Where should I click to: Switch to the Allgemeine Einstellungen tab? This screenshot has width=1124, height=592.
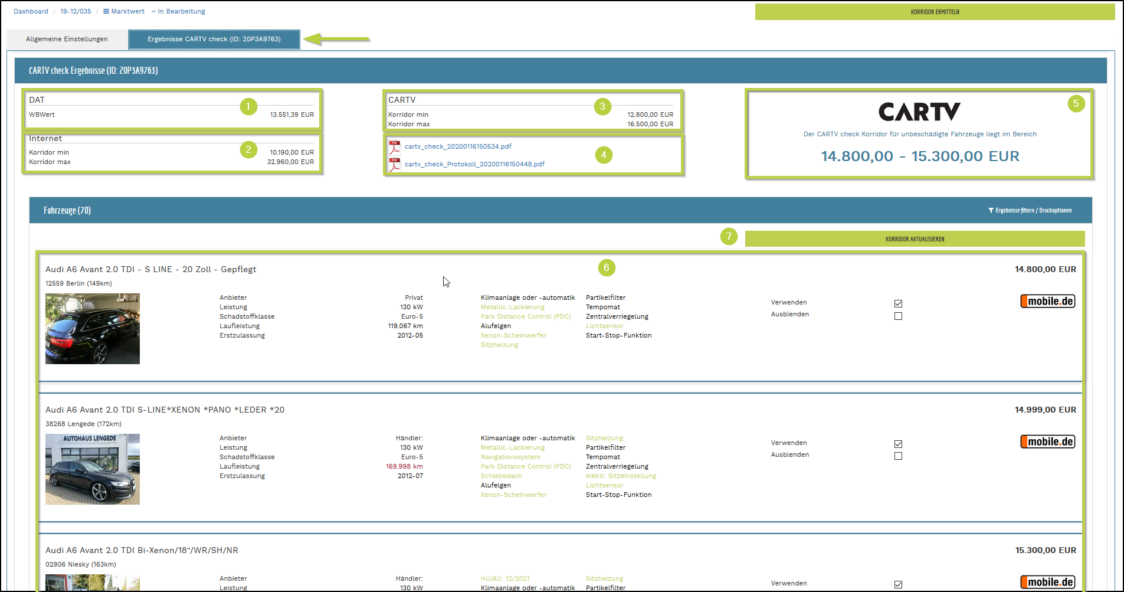point(67,40)
